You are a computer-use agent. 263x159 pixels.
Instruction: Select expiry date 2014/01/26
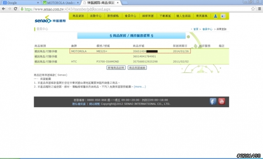181,51
